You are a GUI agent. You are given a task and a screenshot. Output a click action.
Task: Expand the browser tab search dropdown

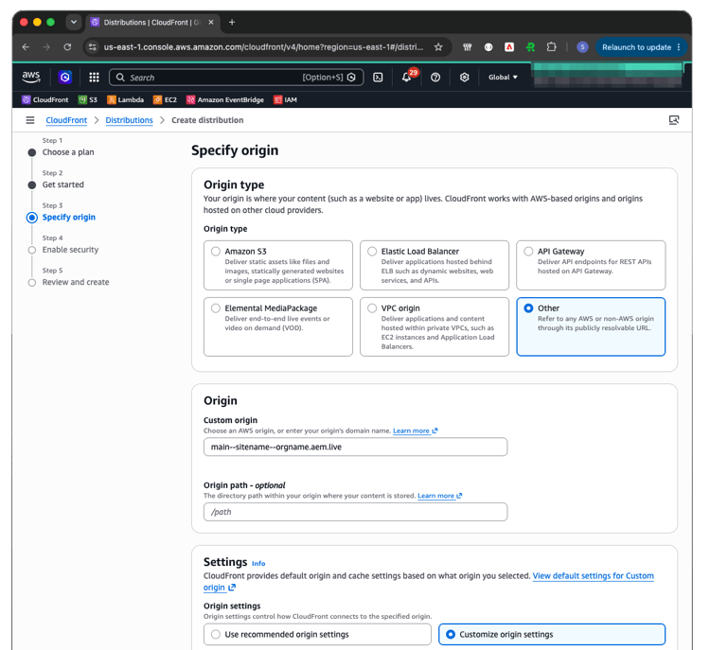[73, 22]
